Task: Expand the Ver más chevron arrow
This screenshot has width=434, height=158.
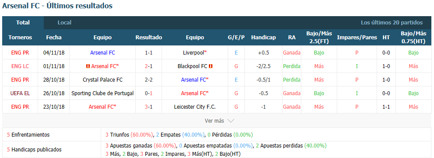Action: tap(230, 121)
